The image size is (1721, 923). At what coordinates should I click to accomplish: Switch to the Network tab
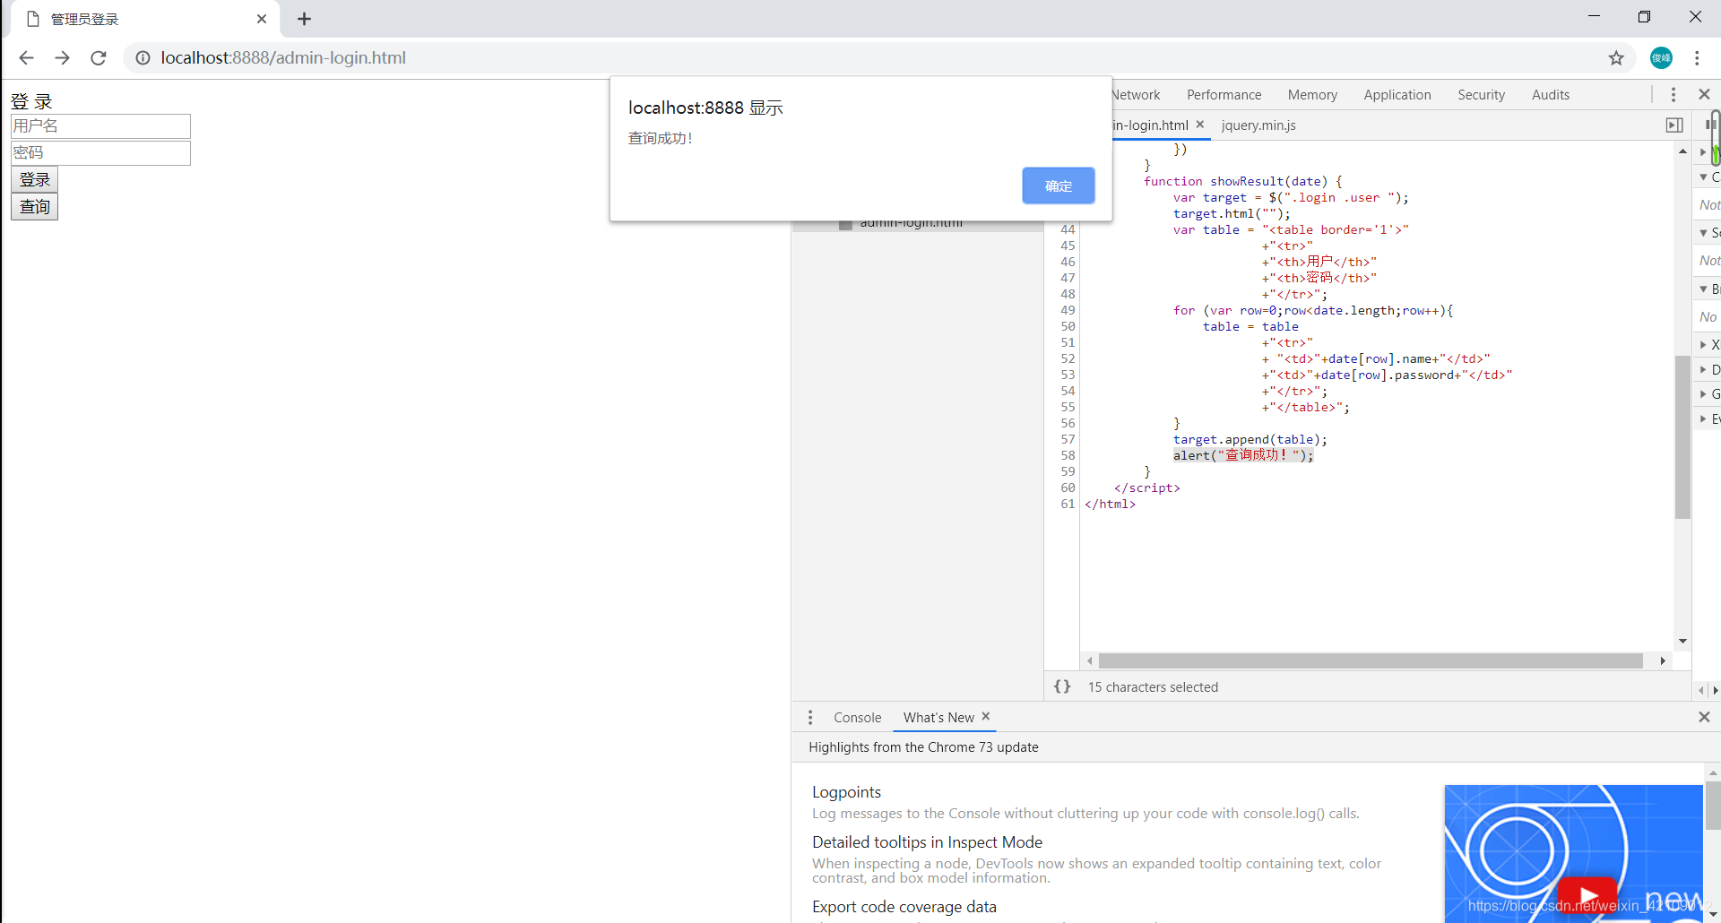coord(1136,95)
